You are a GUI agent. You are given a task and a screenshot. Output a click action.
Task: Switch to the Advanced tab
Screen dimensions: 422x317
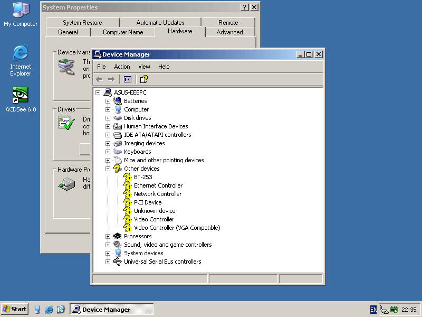229,32
